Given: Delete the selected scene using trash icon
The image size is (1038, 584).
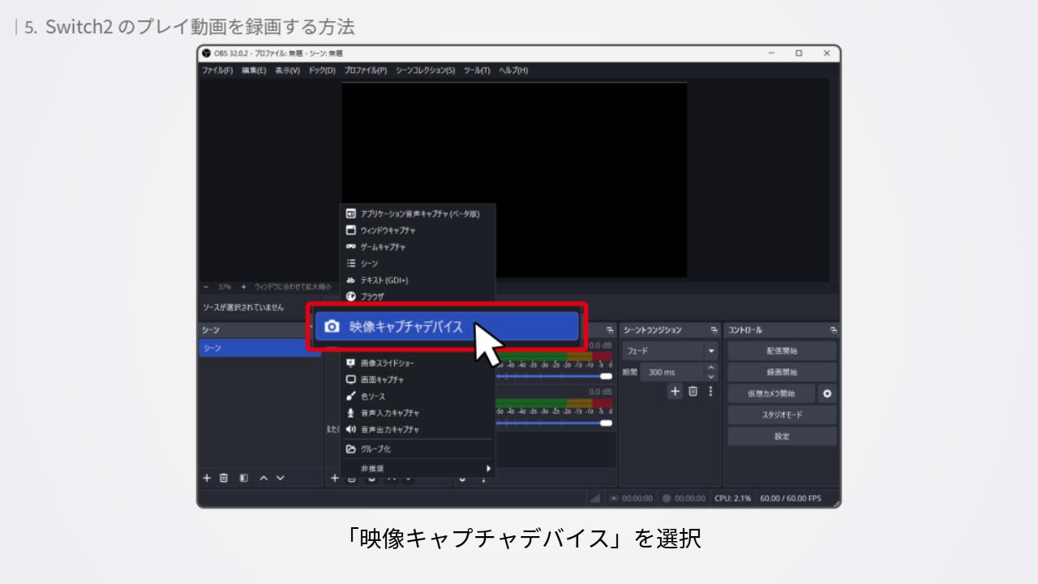Looking at the screenshot, I should [224, 478].
